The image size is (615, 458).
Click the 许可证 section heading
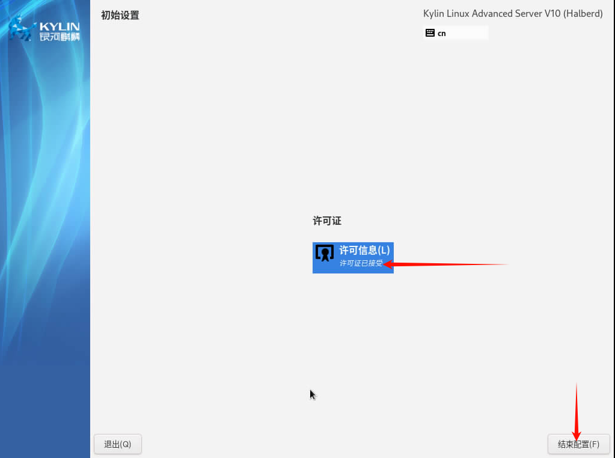[x=326, y=221]
